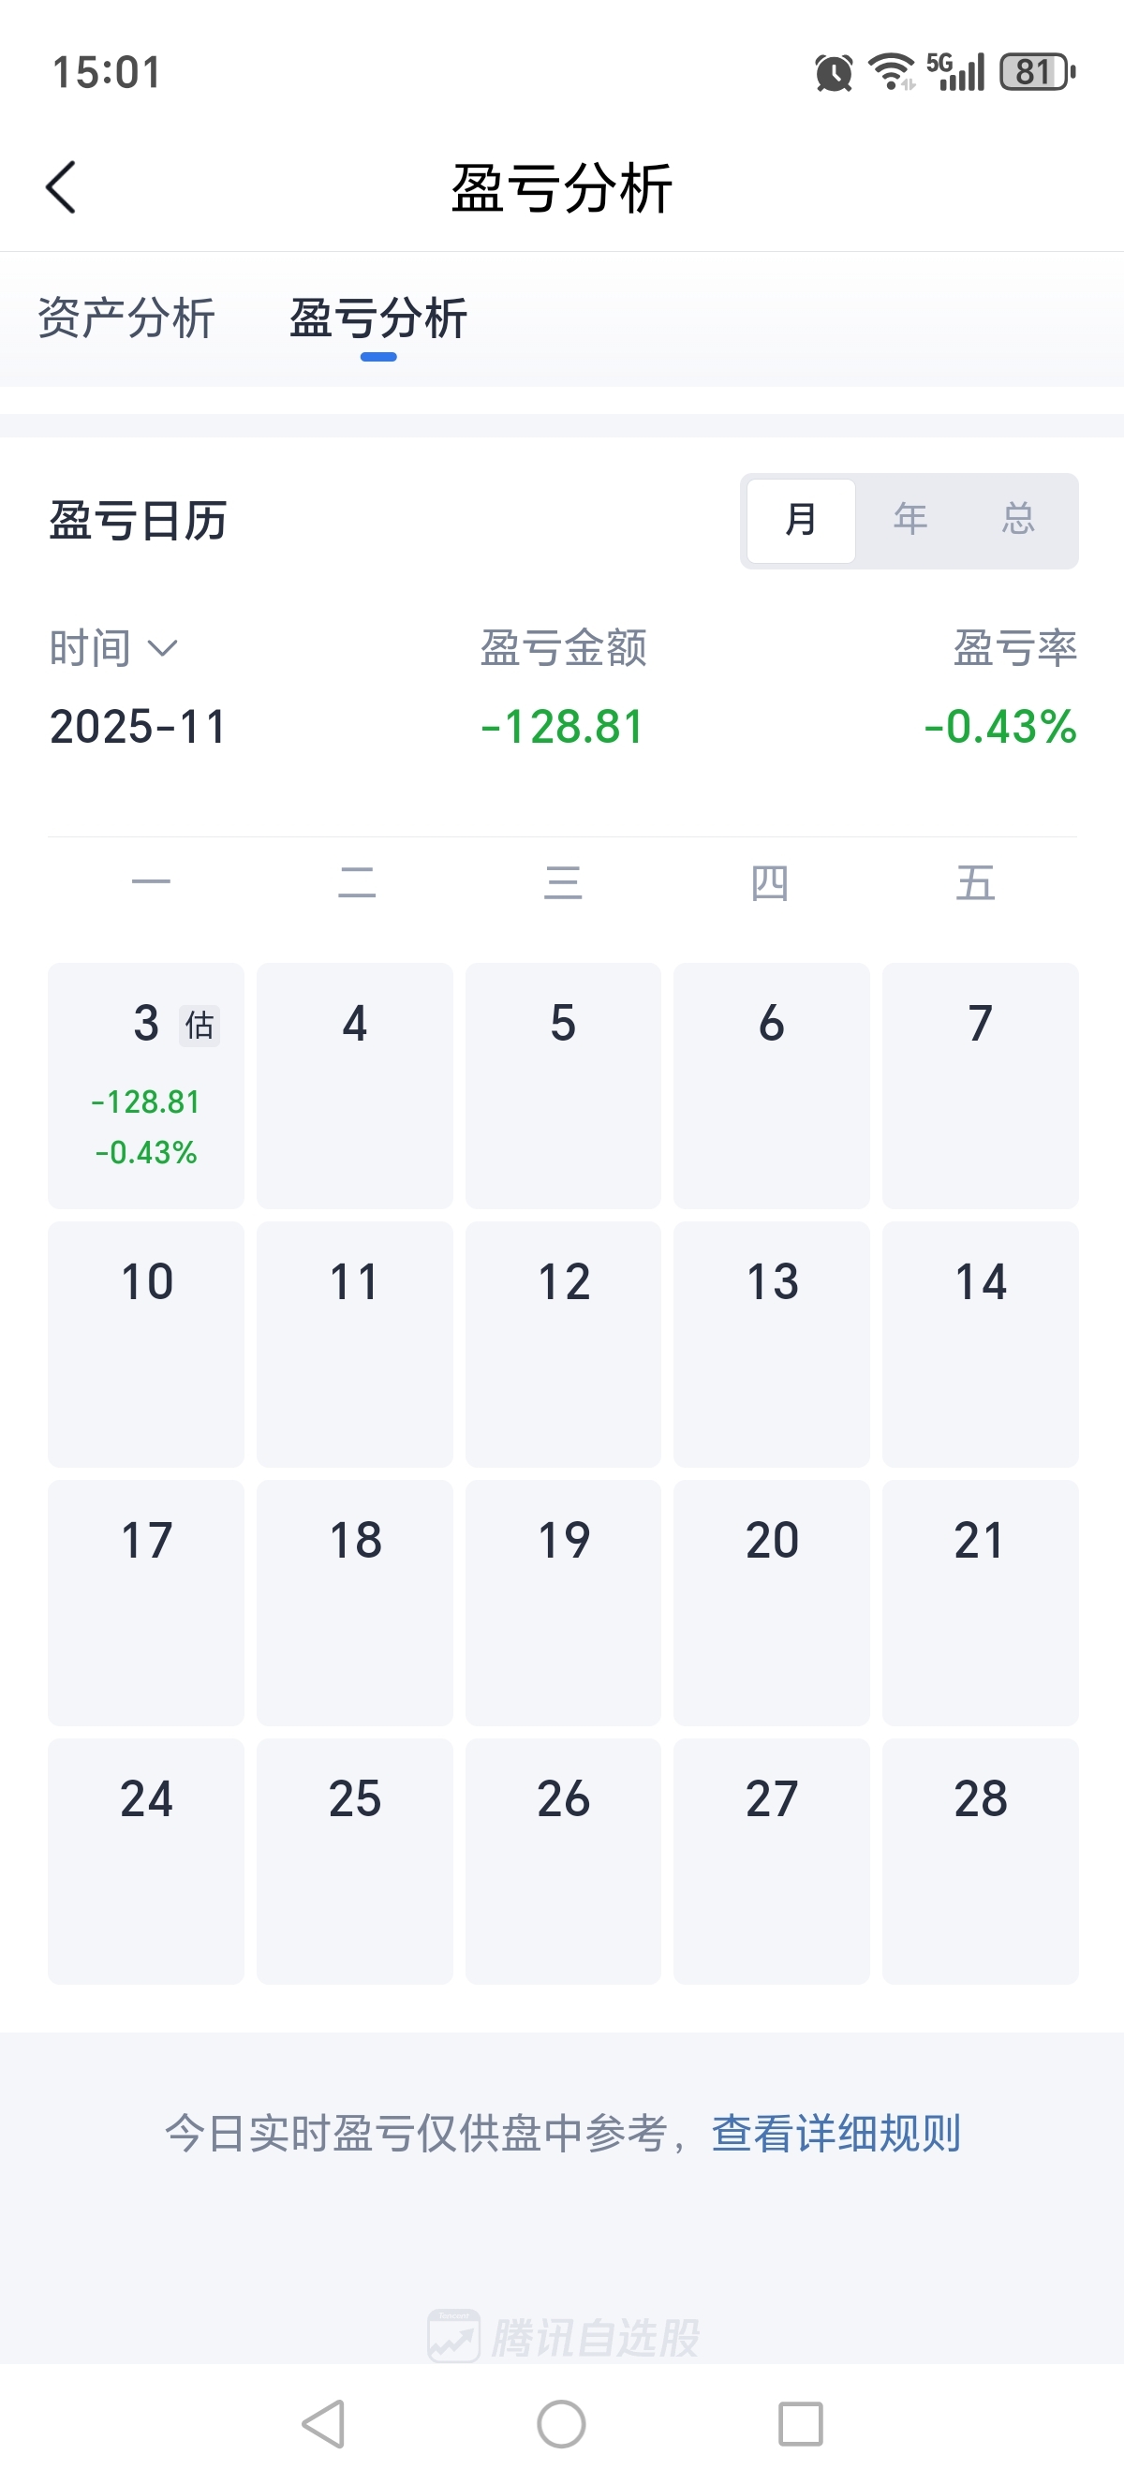Select calendar day 28
1124x2484 pixels.
pos(980,1860)
